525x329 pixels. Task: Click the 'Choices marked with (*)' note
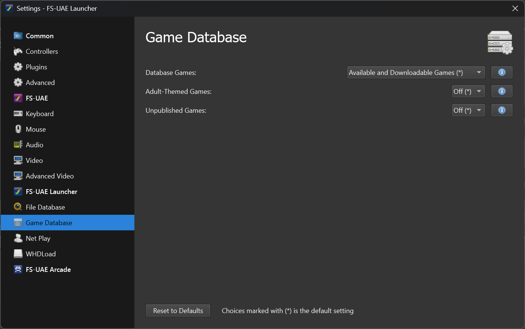coord(288,311)
